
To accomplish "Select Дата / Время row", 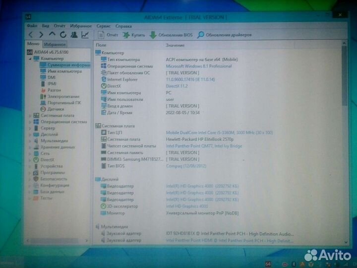I will 150,113.
